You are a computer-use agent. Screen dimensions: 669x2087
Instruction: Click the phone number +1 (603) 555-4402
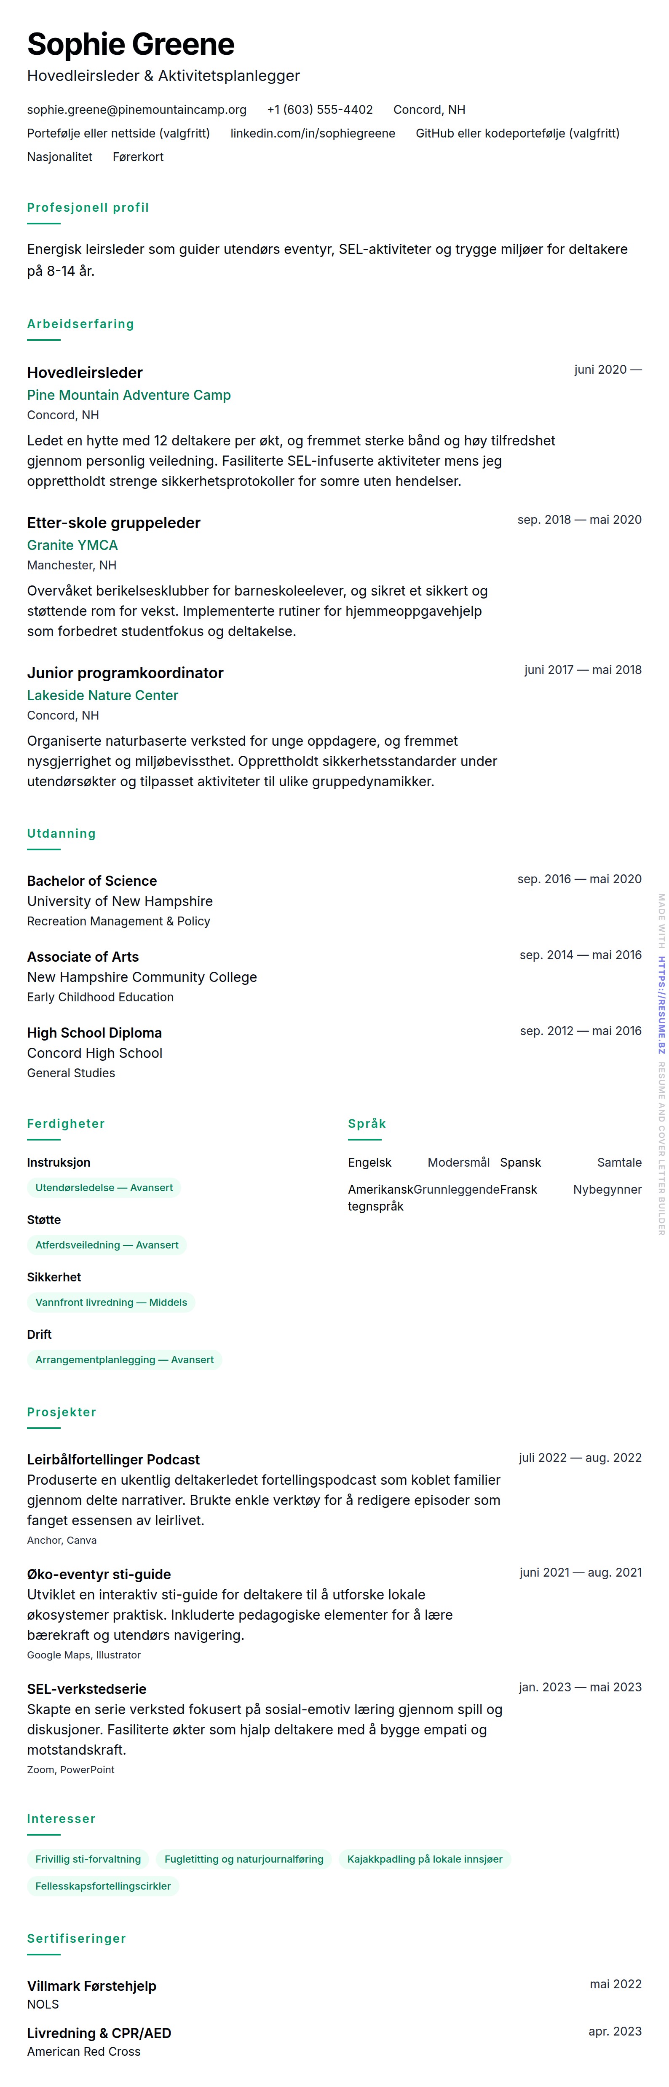tap(319, 109)
